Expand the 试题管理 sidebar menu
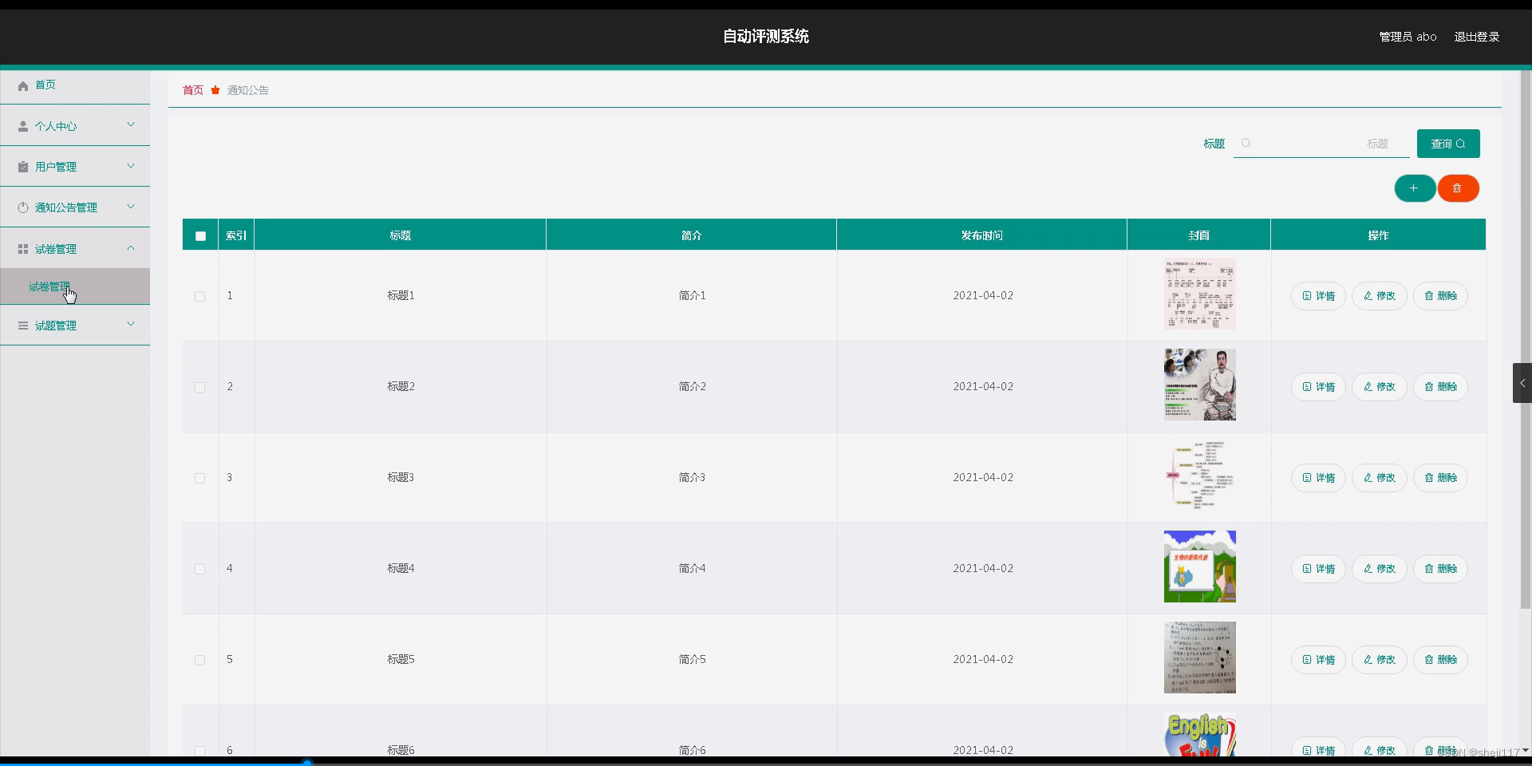1532x766 pixels. coord(130,325)
